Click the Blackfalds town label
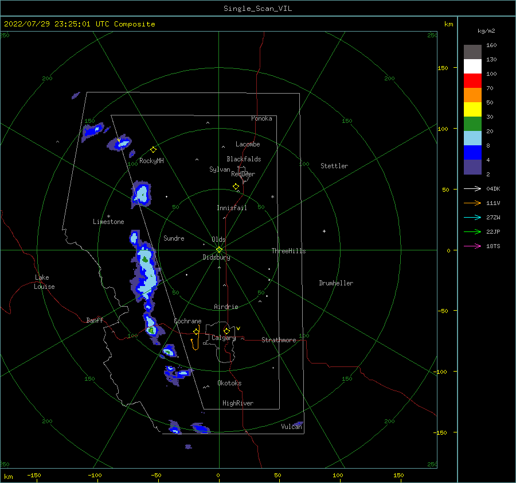The height and width of the screenshot is (483, 516). tap(244, 159)
